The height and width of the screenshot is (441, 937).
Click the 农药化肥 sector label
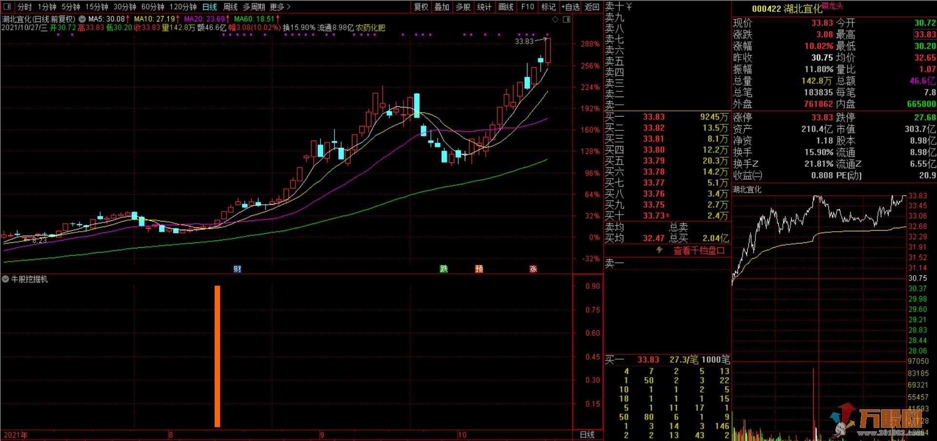coord(370,28)
